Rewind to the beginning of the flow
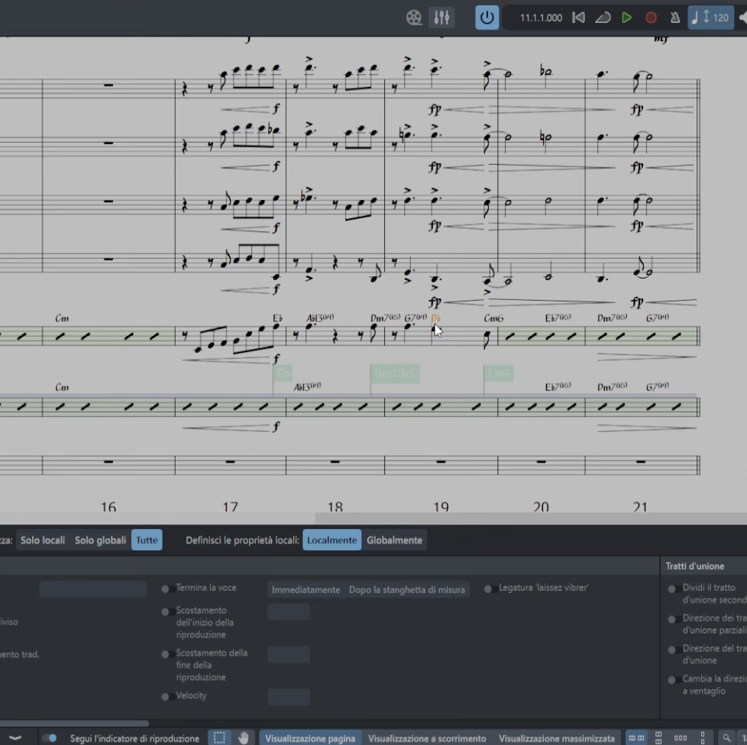 [579, 18]
